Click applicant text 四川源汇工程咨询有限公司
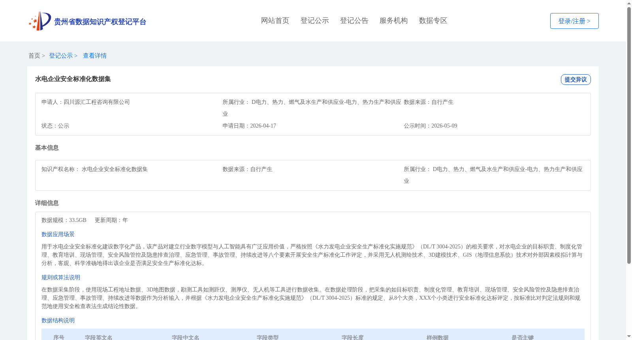The image size is (632, 340). click(x=97, y=102)
